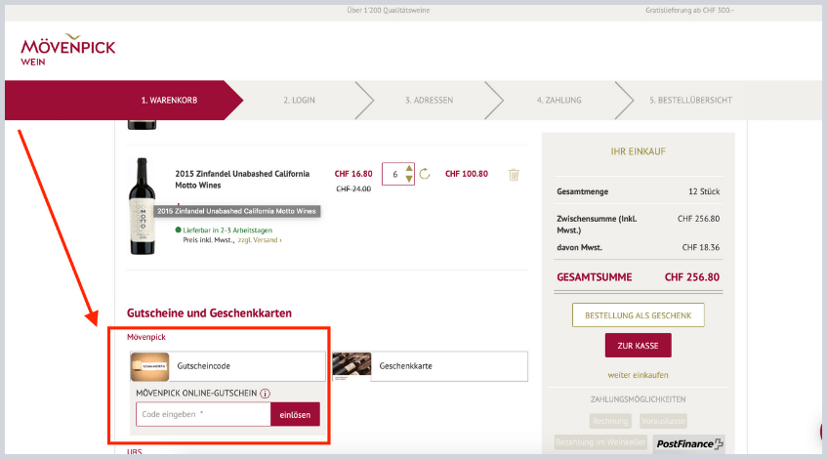The width and height of the screenshot is (827, 459).
Task: Redeem the code with 'einlösen' button
Action: tap(295, 415)
